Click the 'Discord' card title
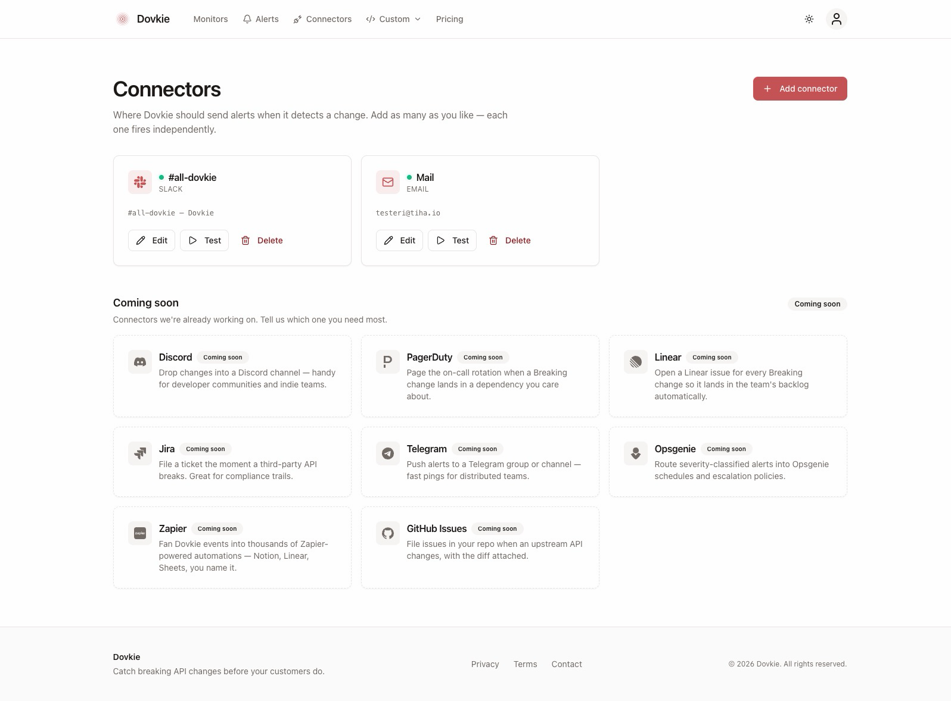This screenshot has width=951, height=701. tap(175, 358)
